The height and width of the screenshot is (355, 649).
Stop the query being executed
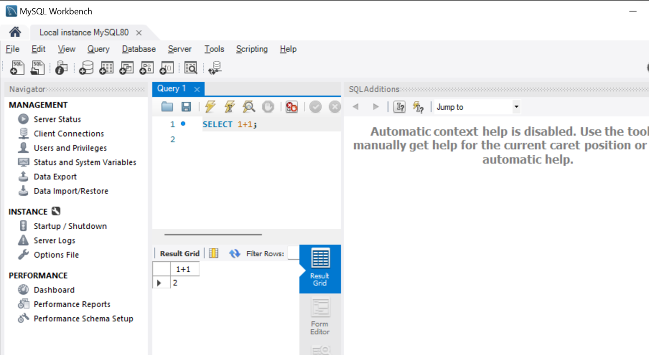point(268,107)
